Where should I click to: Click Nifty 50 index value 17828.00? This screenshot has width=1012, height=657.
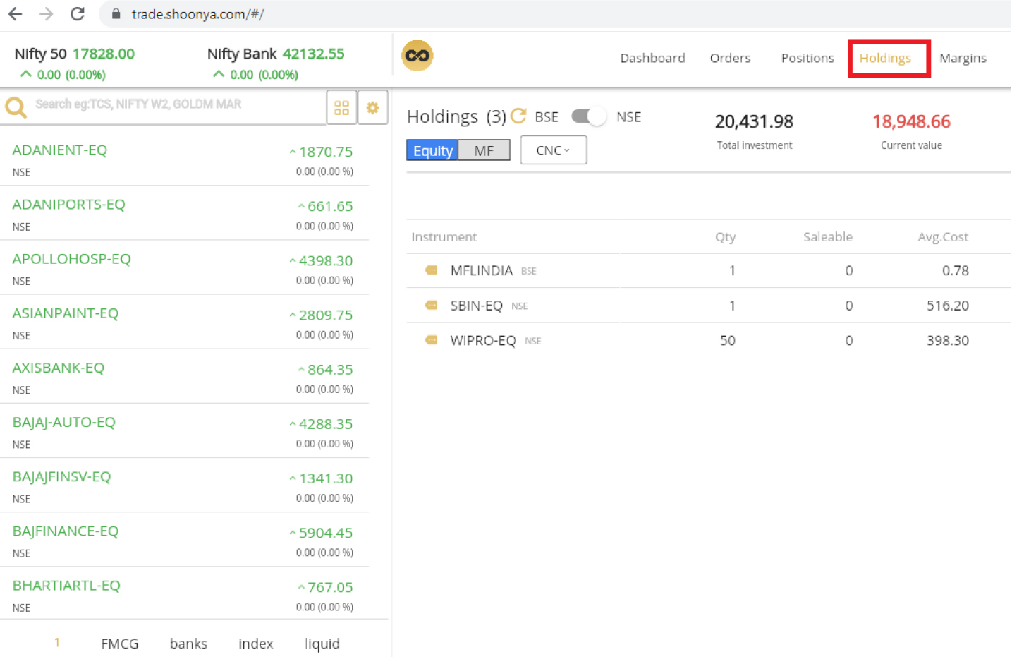[x=104, y=54]
